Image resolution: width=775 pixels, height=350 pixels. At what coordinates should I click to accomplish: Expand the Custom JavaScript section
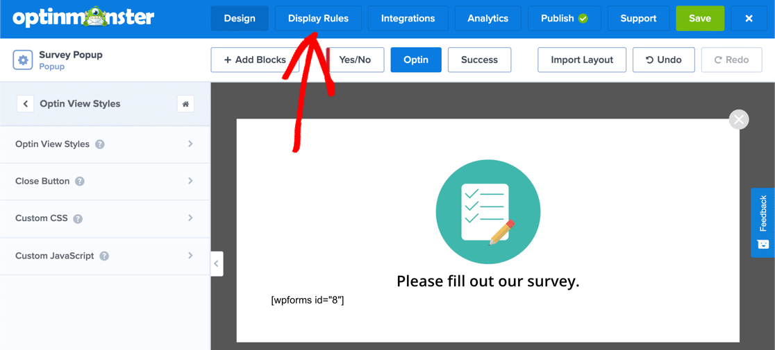point(105,256)
